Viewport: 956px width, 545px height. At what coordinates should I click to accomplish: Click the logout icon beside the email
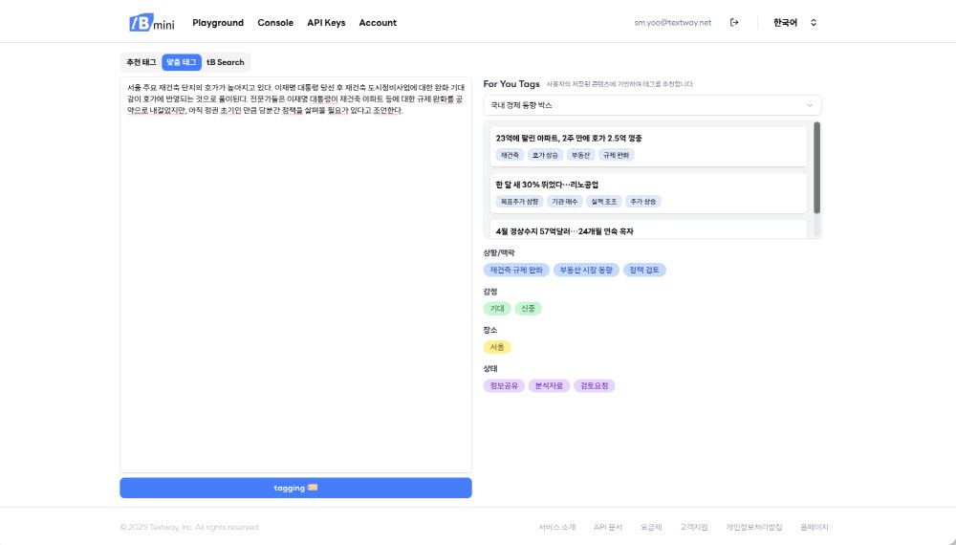pyautogui.click(x=734, y=23)
